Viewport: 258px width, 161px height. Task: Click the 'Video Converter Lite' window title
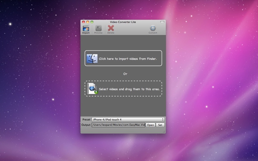coord(123,22)
